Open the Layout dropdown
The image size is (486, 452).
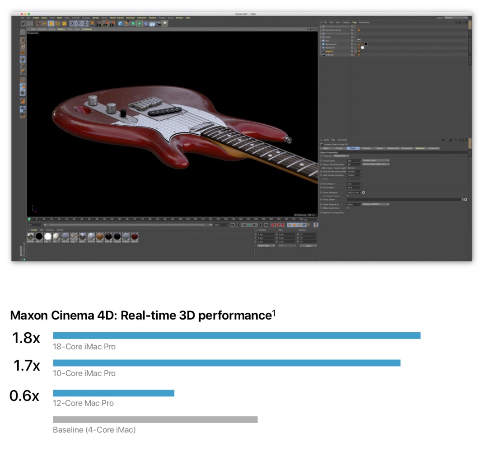(455, 18)
